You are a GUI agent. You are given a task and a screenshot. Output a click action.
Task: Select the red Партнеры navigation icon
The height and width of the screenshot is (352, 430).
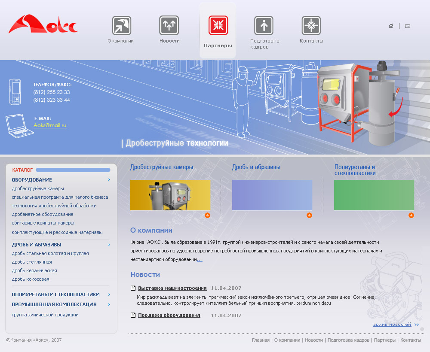(x=218, y=25)
